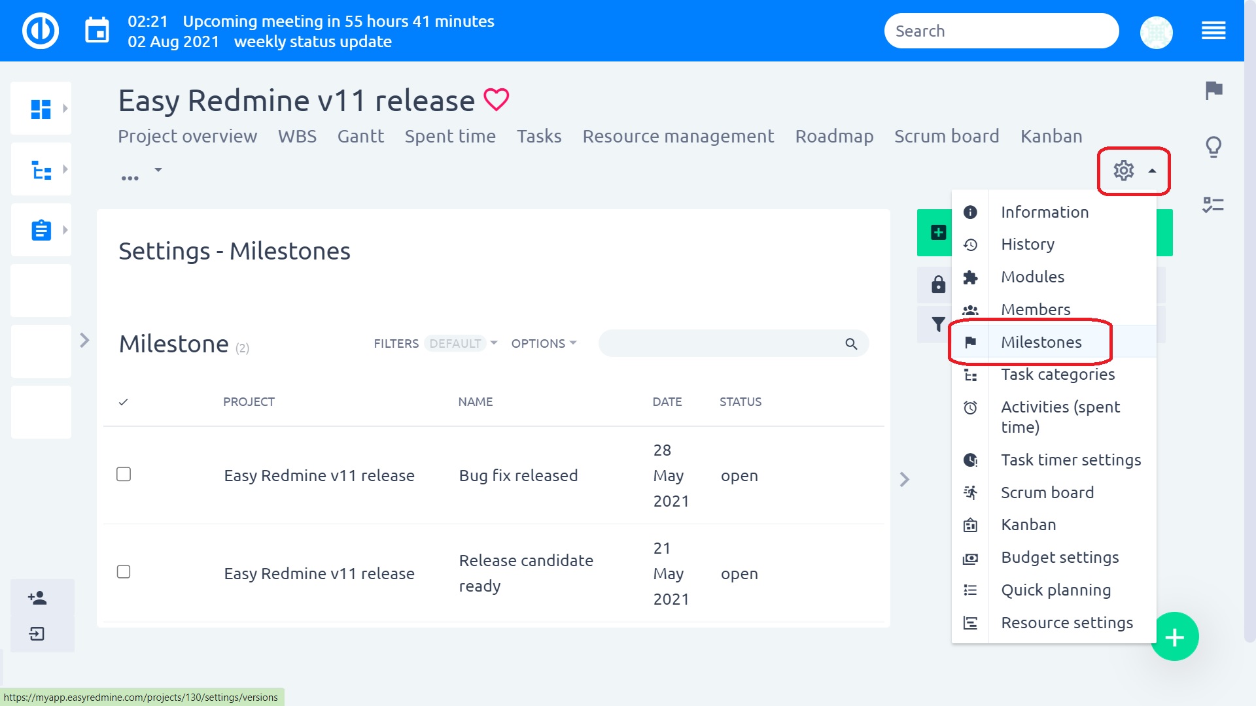Open the Scrum board tab

pos(947,136)
